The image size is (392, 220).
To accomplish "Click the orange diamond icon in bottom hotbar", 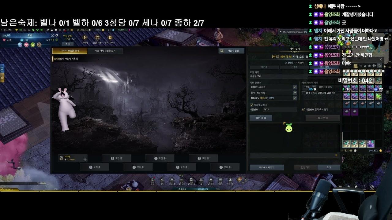I will pyautogui.click(x=239, y=180).
